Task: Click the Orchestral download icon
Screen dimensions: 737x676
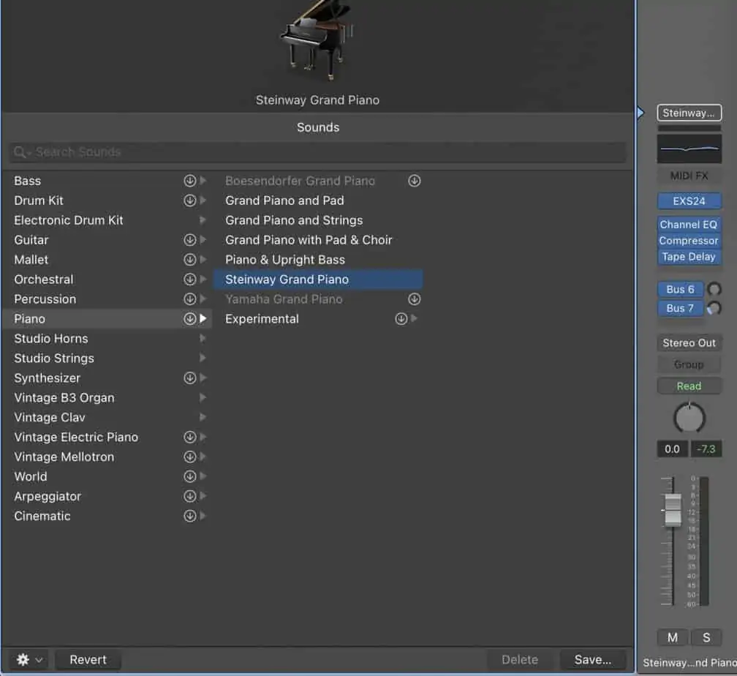Action: (189, 279)
